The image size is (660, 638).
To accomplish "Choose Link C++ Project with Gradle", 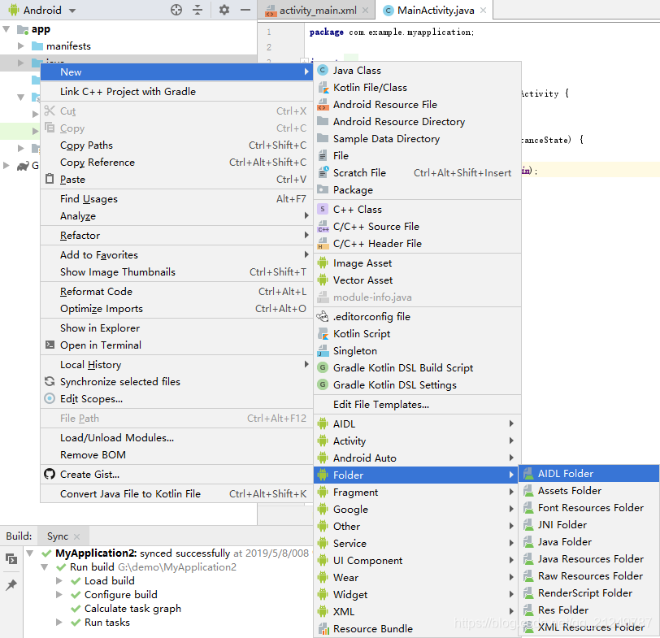I will (177, 92).
